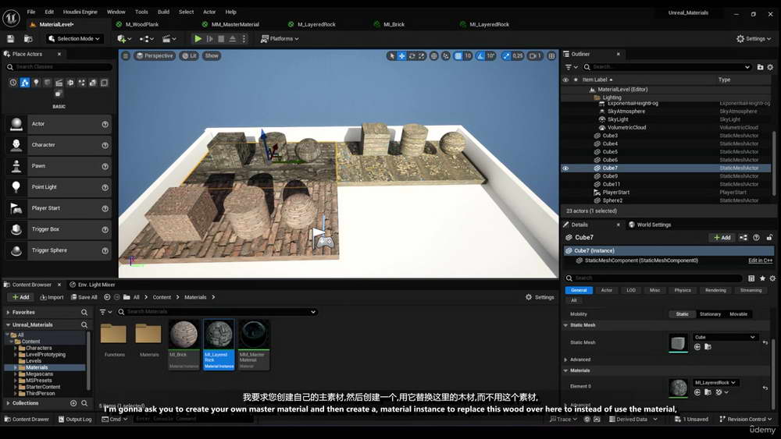The height and width of the screenshot is (439, 781).
Task: Click the static mesh Cube thumbnail in Details
Action: point(677,343)
